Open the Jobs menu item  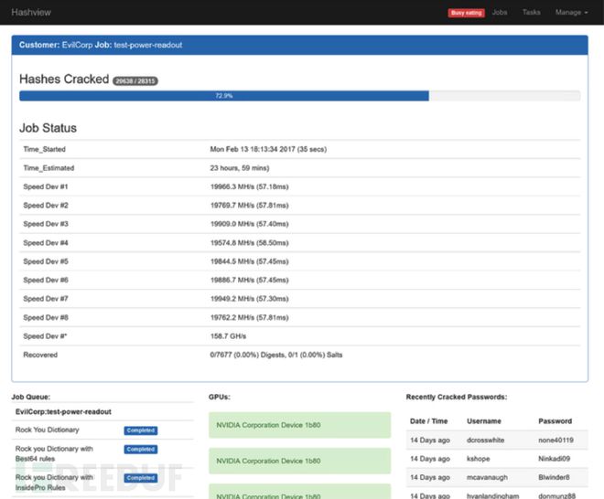point(500,12)
